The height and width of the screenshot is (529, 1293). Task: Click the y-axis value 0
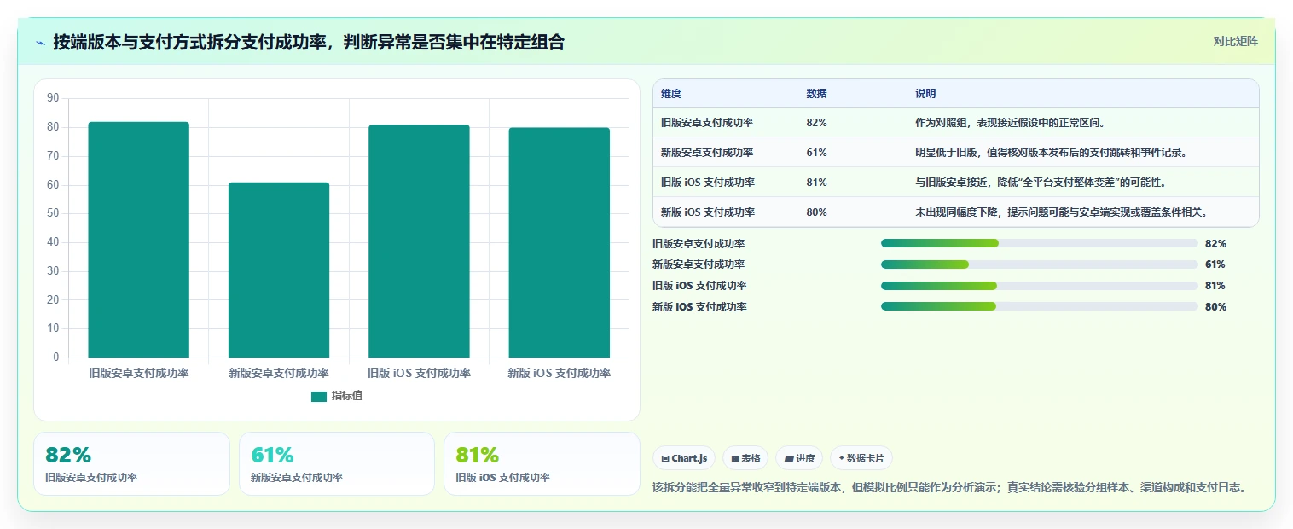[x=56, y=358]
